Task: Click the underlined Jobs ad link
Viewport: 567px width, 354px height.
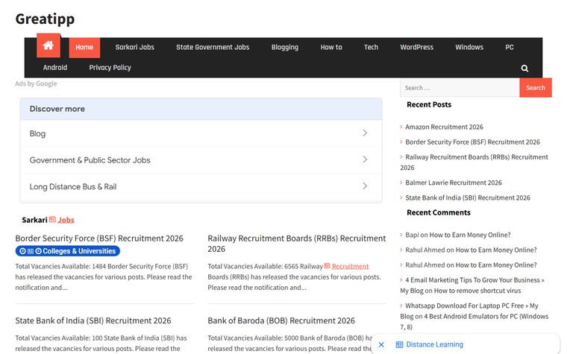Action: [x=66, y=220]
